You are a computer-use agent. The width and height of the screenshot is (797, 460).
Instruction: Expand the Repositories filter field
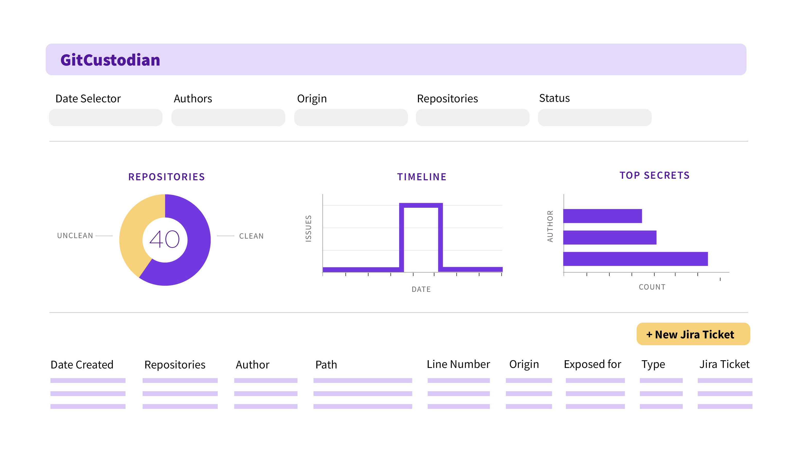pos(472,118)
